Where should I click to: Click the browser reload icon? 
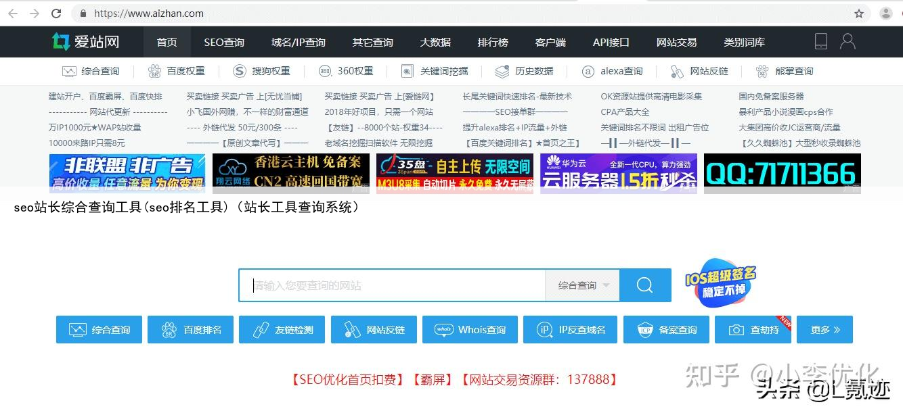point(56,14)
